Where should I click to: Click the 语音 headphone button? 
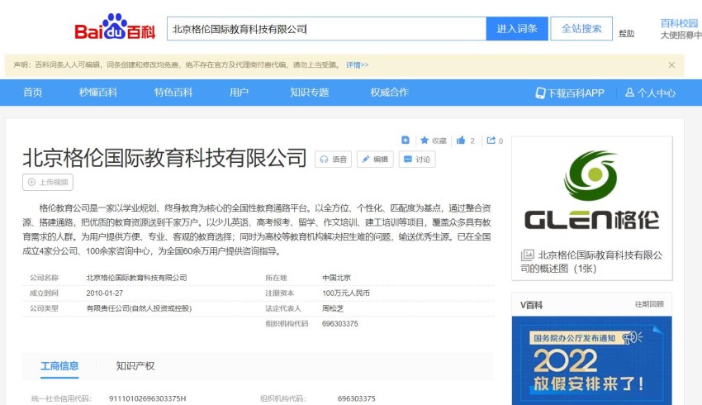click(x=333, y=160)
